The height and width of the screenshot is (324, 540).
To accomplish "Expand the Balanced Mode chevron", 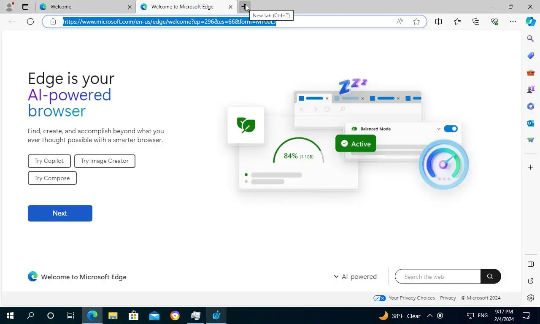I will (x=439, y=129).
